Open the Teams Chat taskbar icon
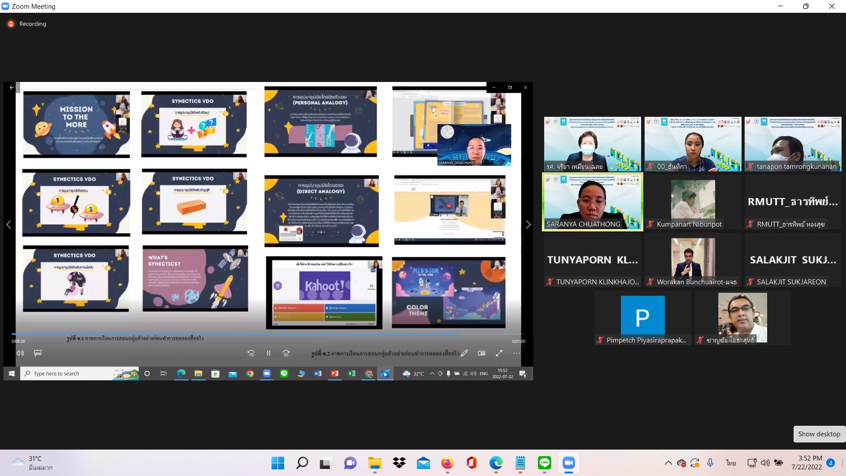Image resolution: width=846 pixels, height=476 pixels. tap(350, 463)
